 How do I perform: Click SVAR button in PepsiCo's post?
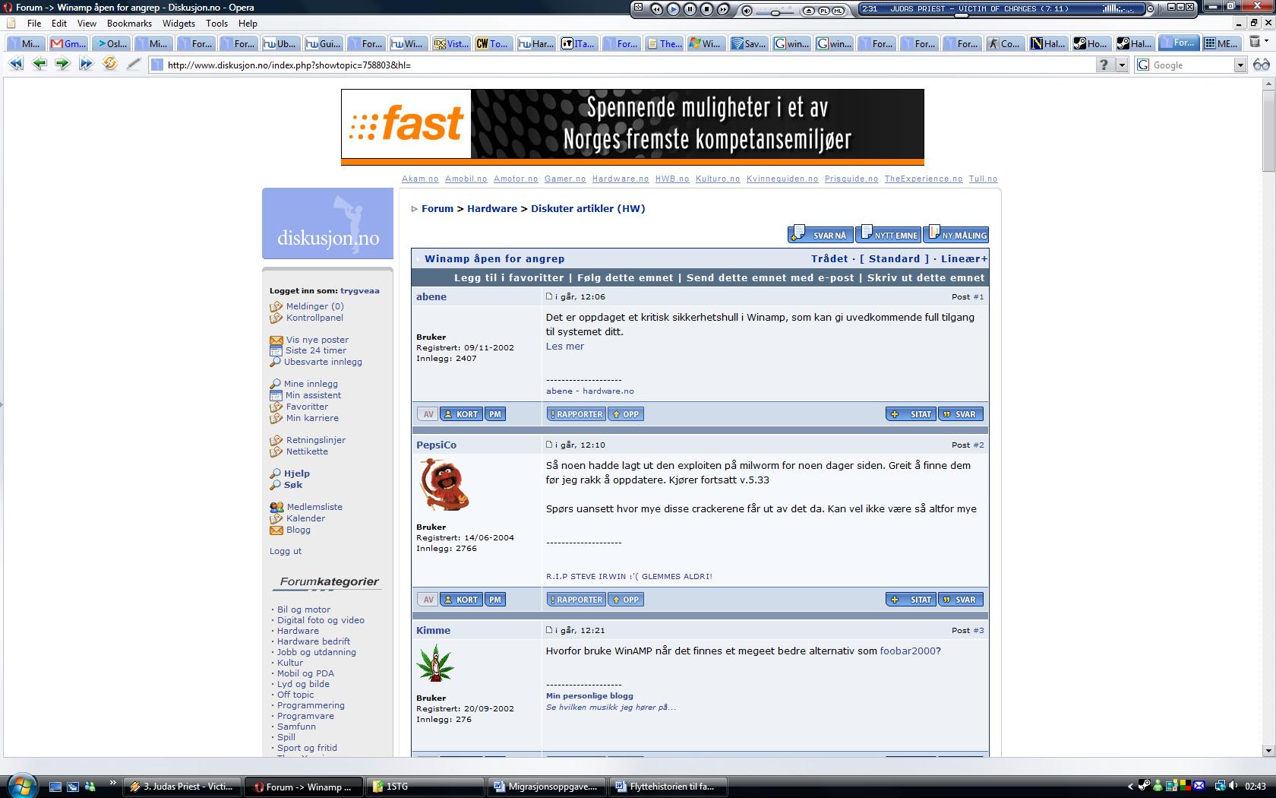click(961, 600)
